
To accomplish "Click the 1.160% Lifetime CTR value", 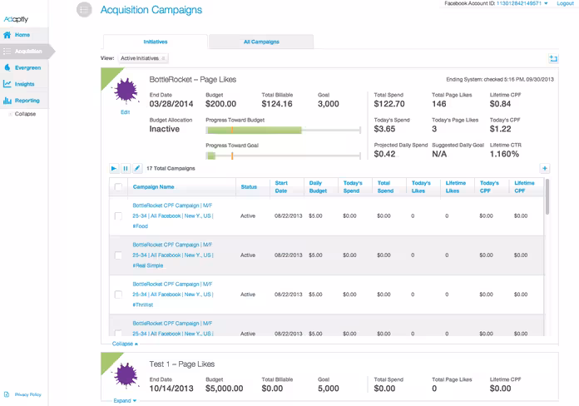I will (x=504, y=154).
